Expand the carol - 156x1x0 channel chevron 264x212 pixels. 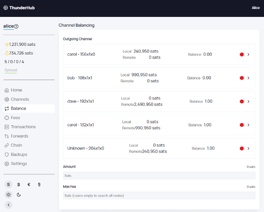[x=248, y=55]
